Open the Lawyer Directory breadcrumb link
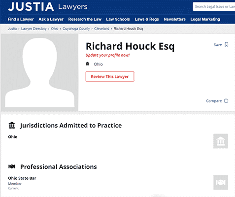This screenshot has width=235, height=197. 34,29
